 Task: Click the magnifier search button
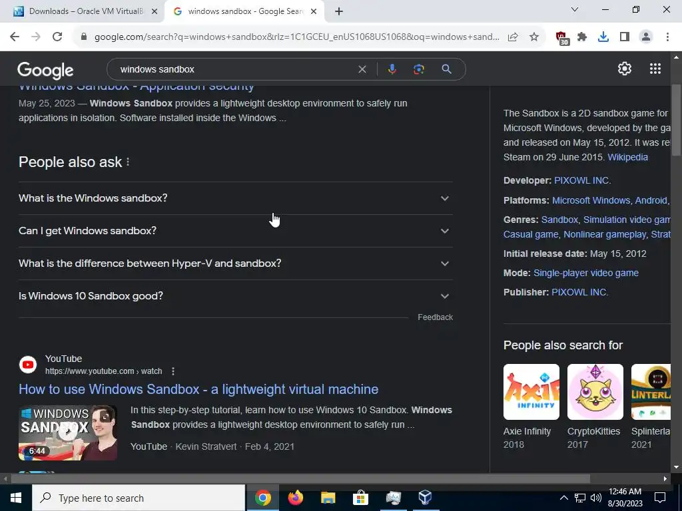pos(447,69)
